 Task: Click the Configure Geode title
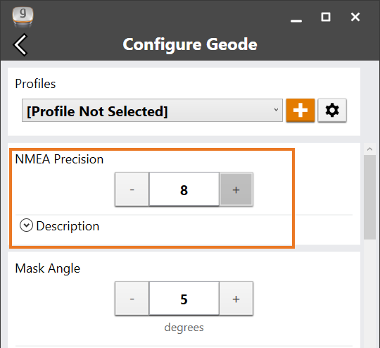click(x=190, y=44)
